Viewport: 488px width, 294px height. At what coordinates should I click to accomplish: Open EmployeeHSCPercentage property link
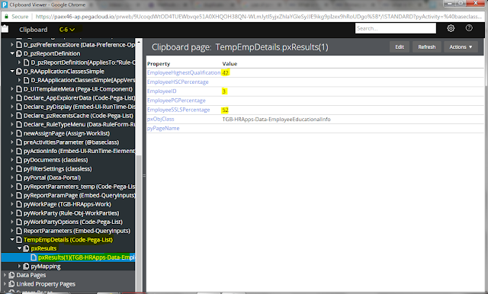(x=178, y=82)
